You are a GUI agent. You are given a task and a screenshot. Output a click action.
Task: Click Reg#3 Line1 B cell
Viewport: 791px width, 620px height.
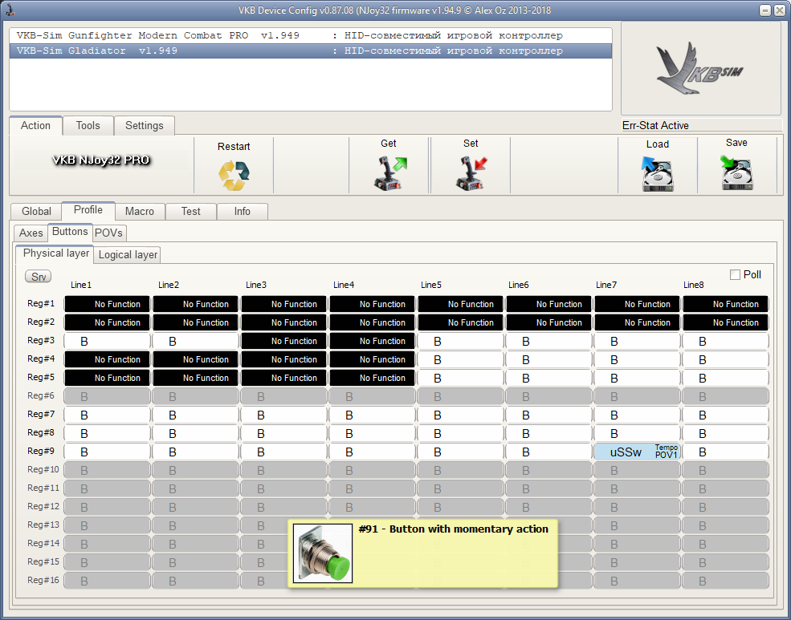pyautogui.click(x=108, y=341)
